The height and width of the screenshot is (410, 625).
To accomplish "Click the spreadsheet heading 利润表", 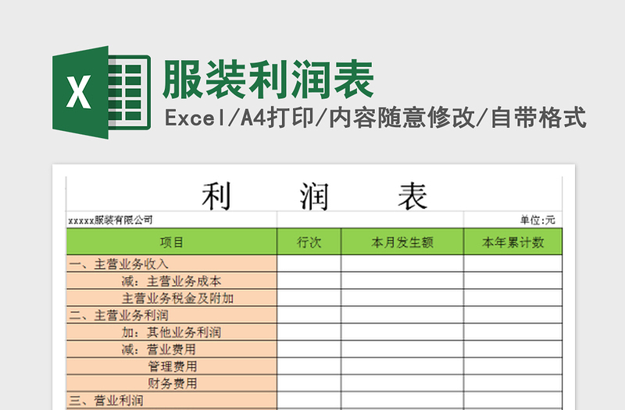I will click(x=315, y=196).
